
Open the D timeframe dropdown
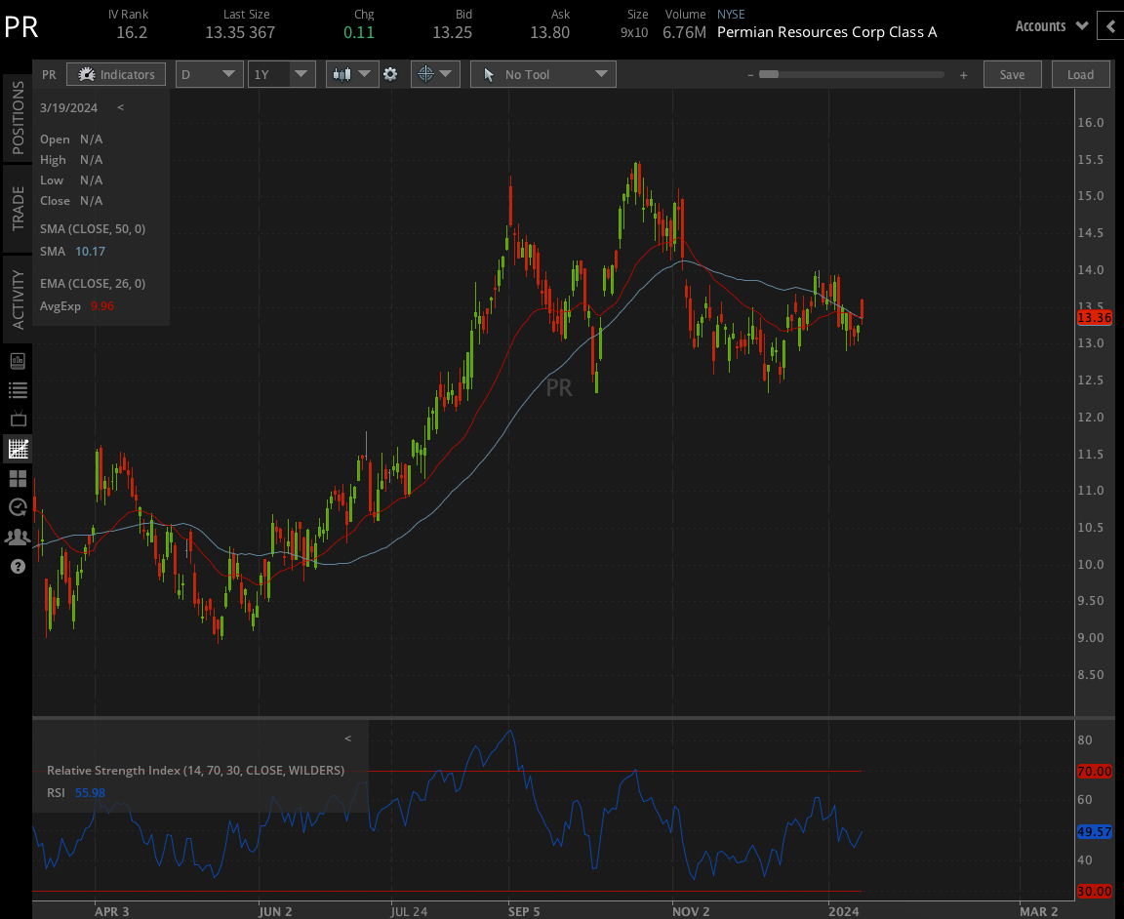pyautogui.click(x=208, y=73)
